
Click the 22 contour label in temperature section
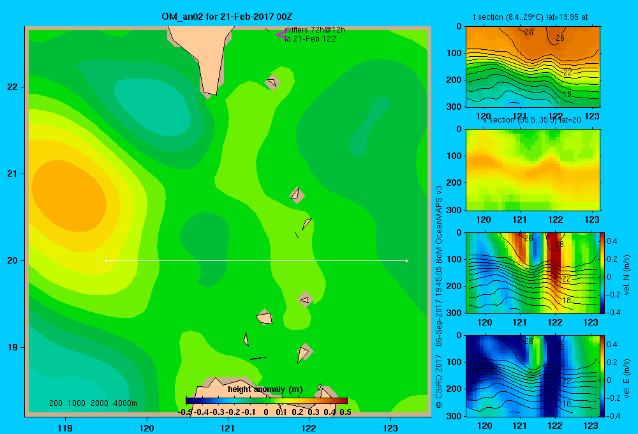(x=568, y=73)
